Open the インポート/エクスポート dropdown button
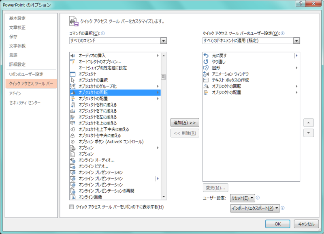324x234 pixels. click(x=255, y=208)
